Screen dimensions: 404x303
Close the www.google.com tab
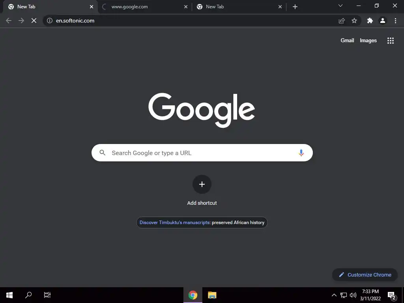point(186,7)
